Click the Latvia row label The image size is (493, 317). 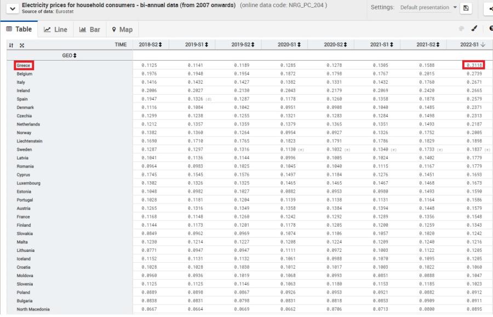click(x=22, y=158)
